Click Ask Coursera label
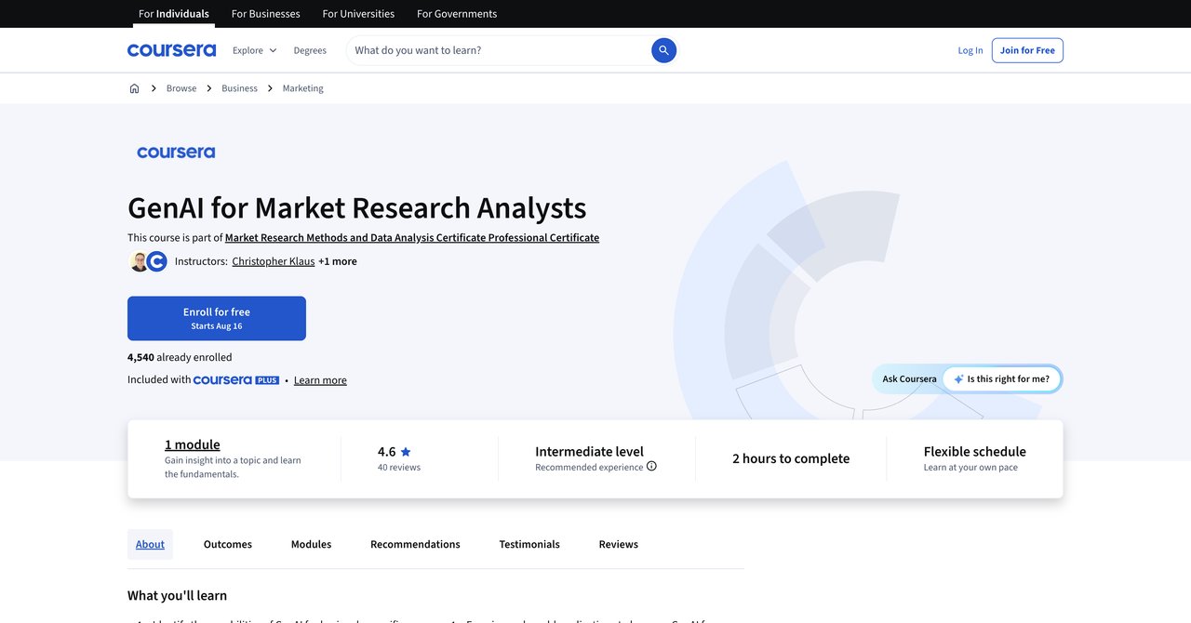Viewport: 1191px width, 623px height. (910, 379)
